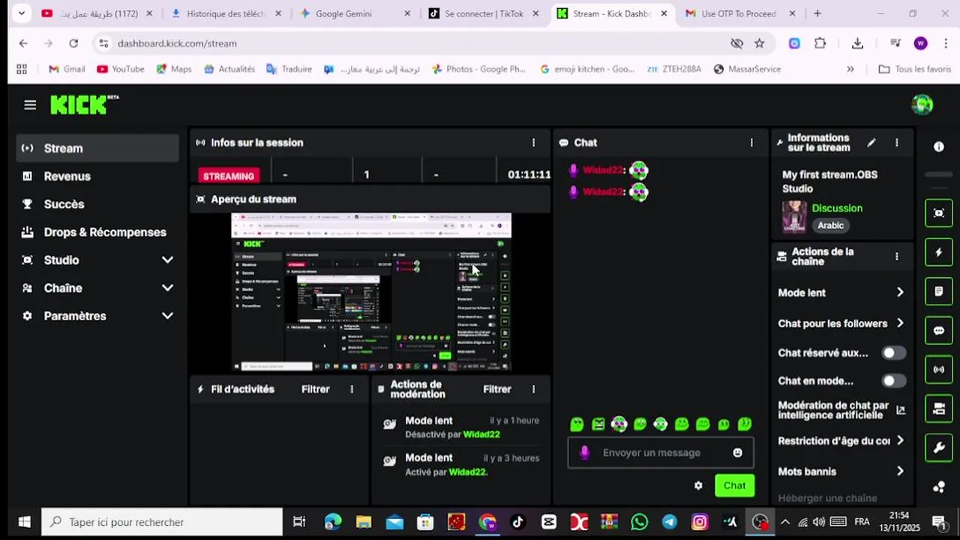This screenshot has height=540, width=960.
Task: Select Stream in sidebar
Action: click(97, 148)
